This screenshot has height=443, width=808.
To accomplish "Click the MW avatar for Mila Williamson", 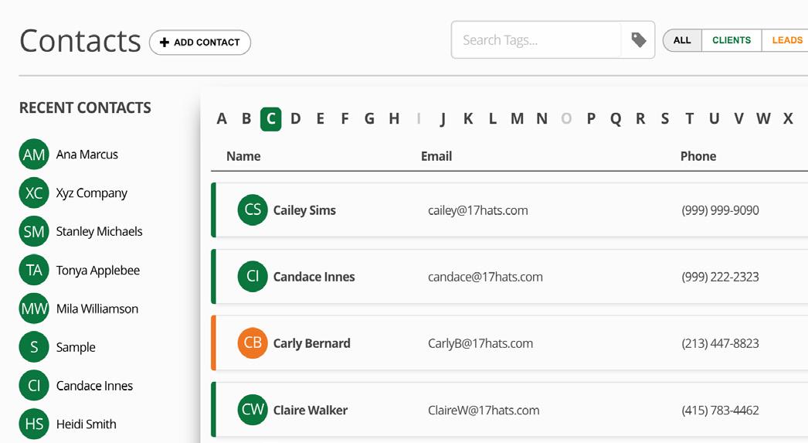I will coord(34,308).
